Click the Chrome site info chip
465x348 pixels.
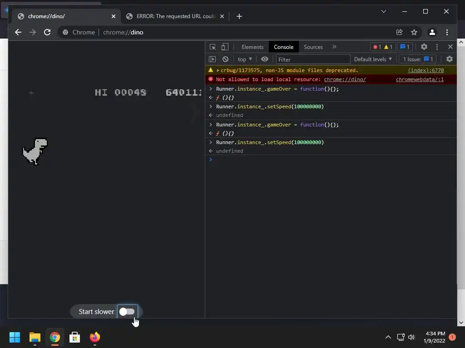point(79,32)
